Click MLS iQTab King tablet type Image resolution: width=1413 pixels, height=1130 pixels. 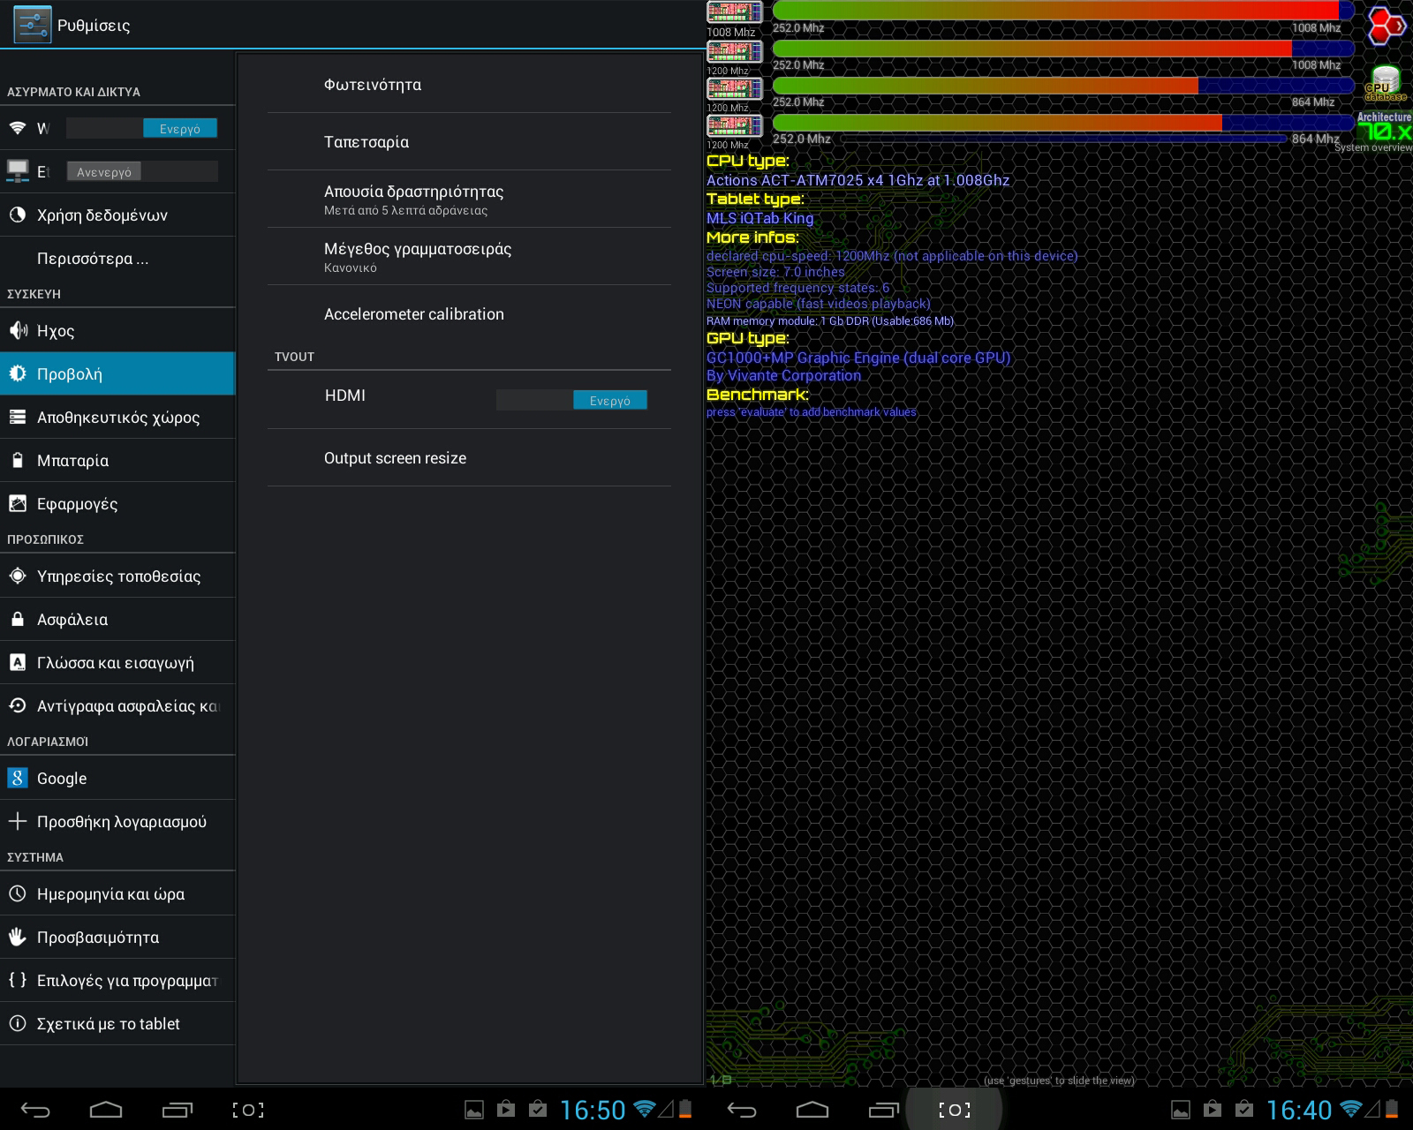[759, 218]
